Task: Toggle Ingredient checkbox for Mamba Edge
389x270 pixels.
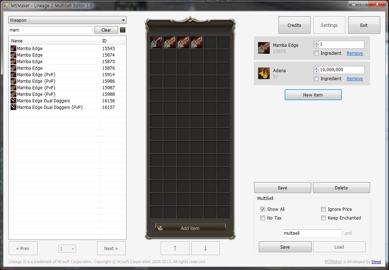Action: coord(316,53)
